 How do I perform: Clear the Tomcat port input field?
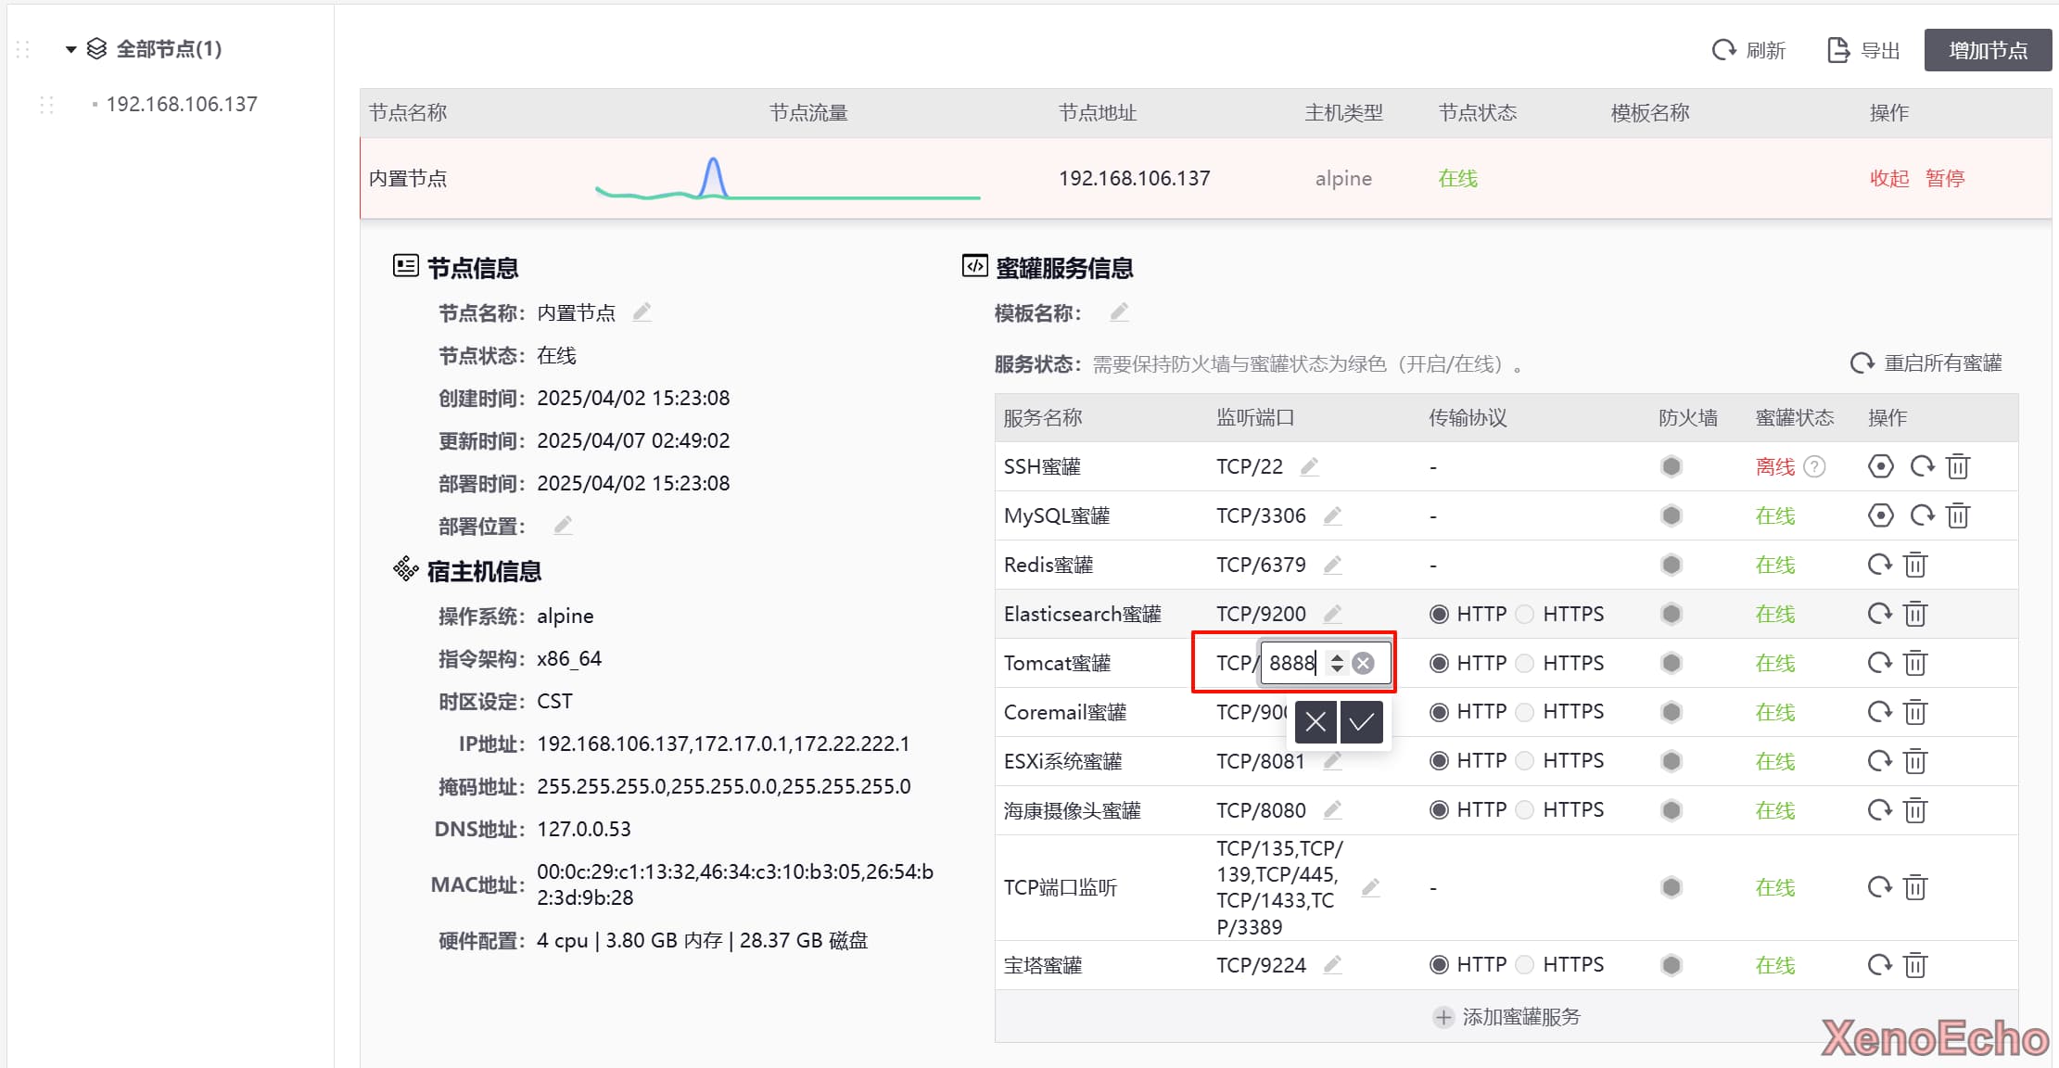click(1363, 663)
